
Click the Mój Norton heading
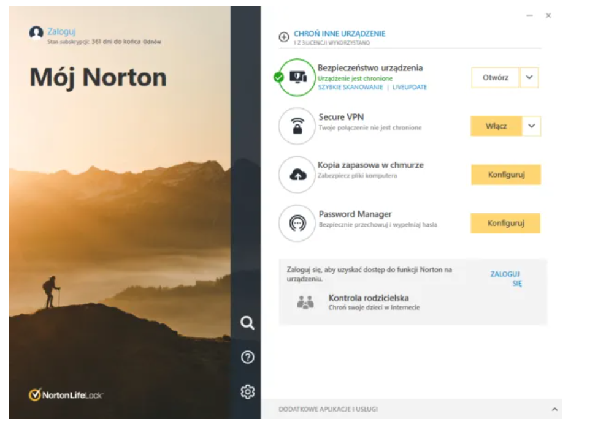(98, 78)
